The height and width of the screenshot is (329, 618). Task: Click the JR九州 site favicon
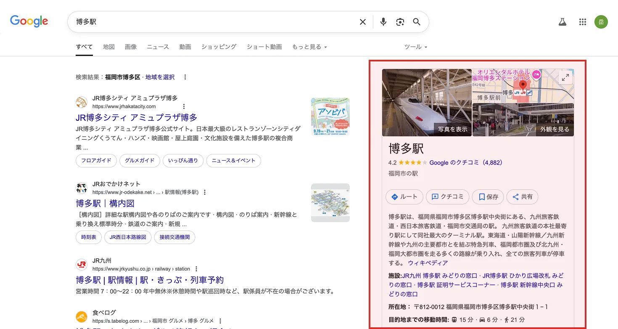82,265
